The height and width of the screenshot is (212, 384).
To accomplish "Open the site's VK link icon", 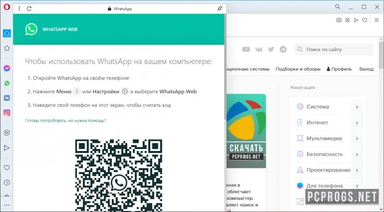I will [x=259, y=50].
